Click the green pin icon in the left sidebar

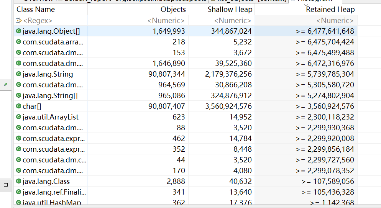pos(6,84)
